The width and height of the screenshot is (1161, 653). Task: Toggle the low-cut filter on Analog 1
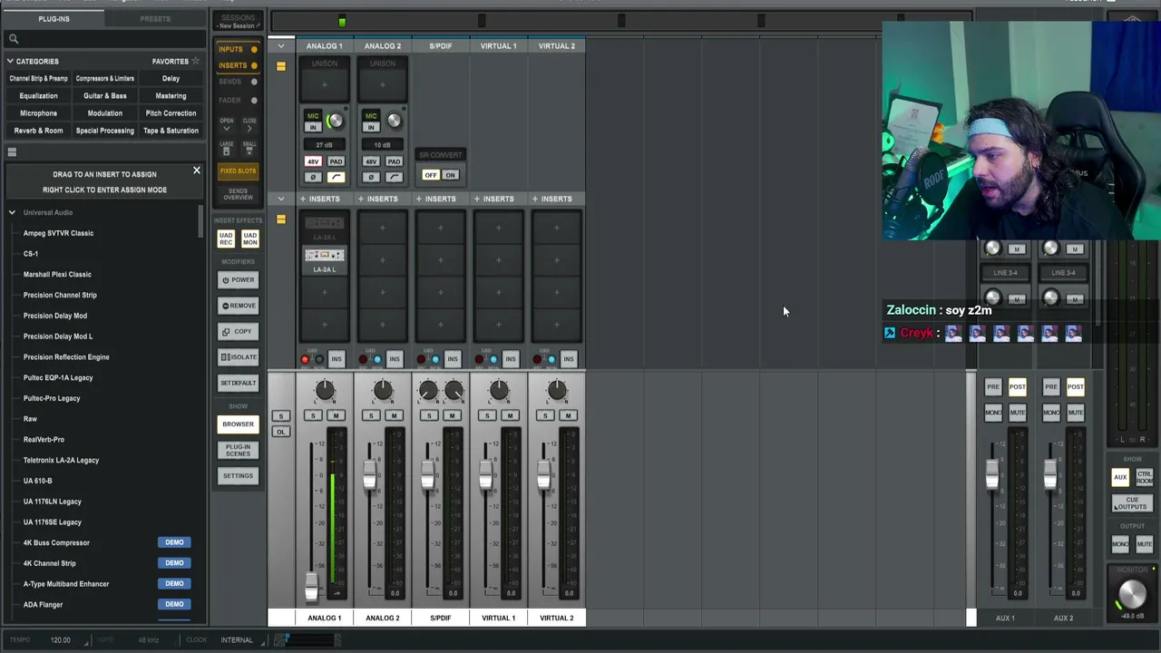336,177
